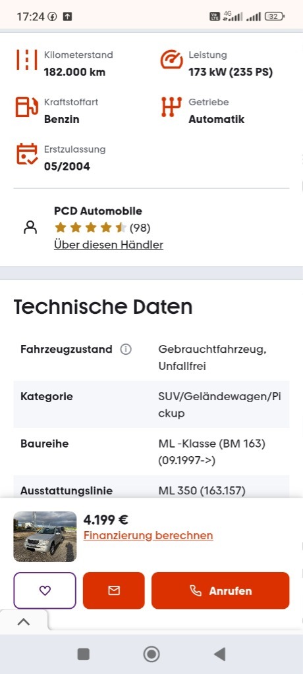
Task: Tap the 4.199 € price label
Action: [x=106, y=520]
